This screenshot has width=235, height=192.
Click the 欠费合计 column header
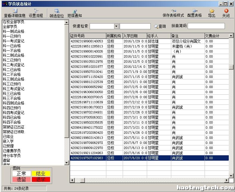pos(217,36)
